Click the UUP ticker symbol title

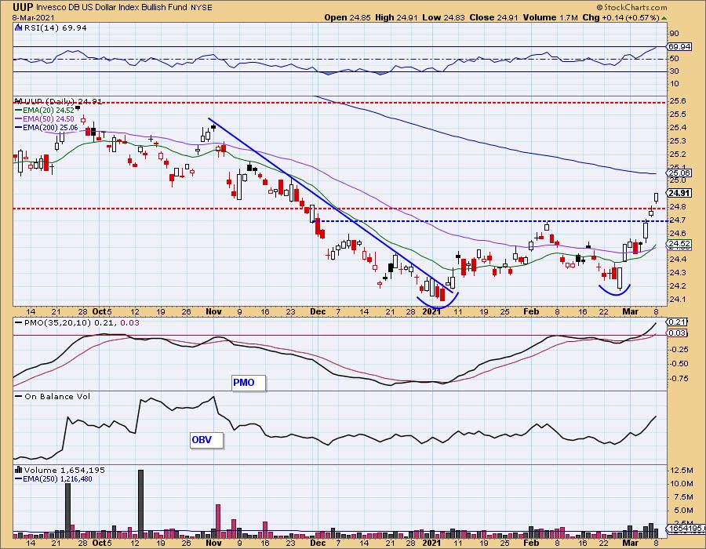pos(22,7)
